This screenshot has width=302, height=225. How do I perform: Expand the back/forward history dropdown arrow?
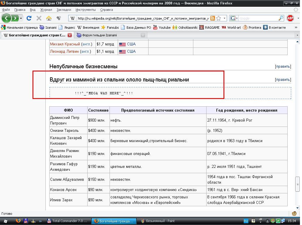pyautogui.click(x=21, y=18)
